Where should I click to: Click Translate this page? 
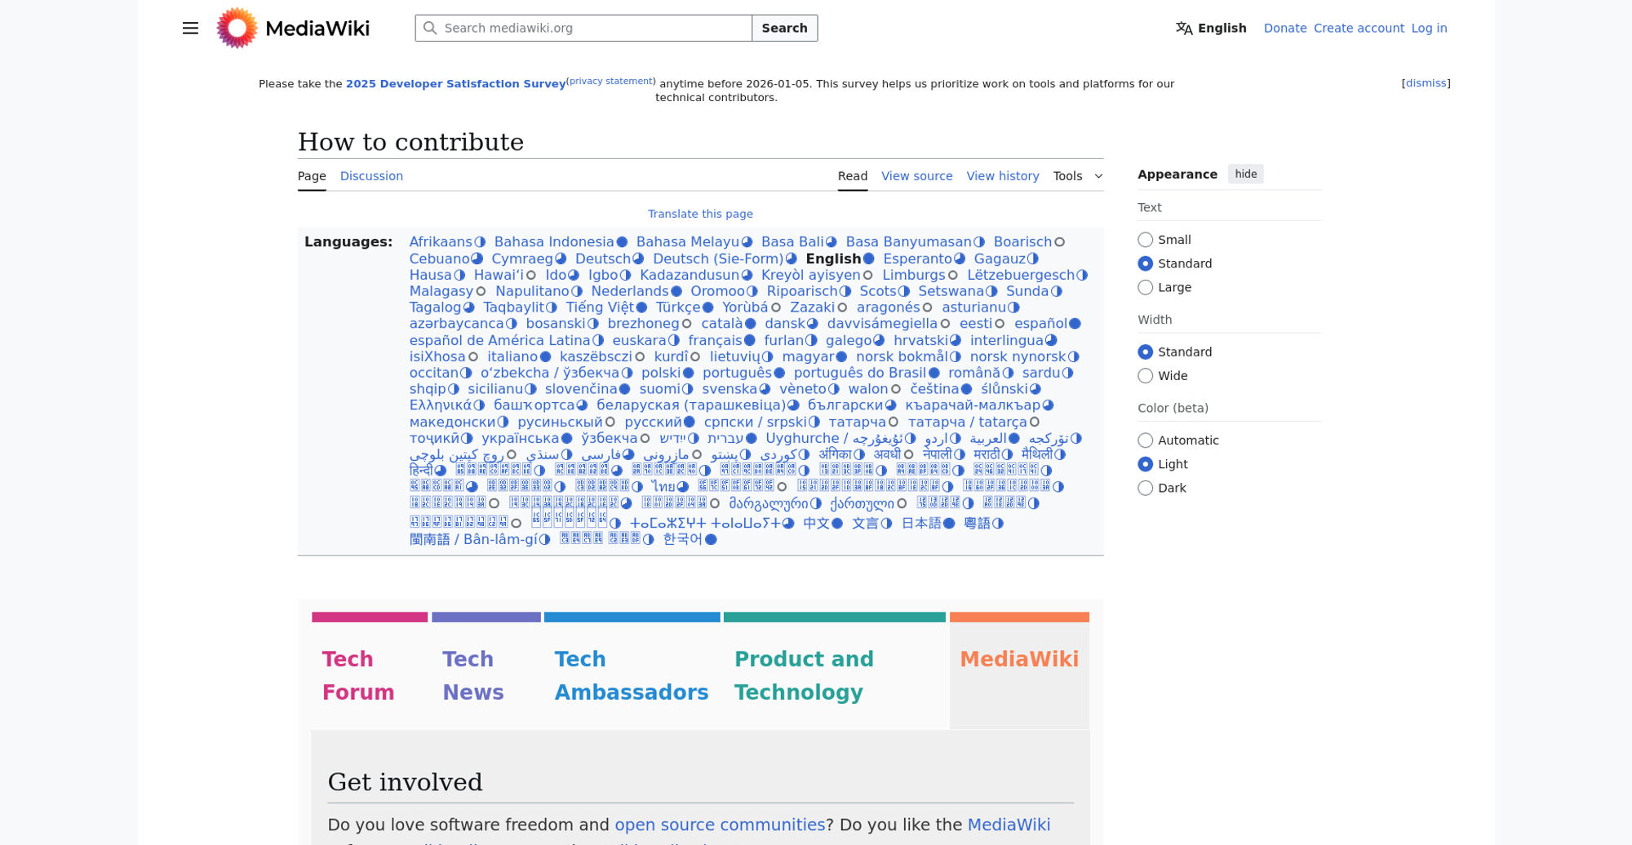pos(700,214)
